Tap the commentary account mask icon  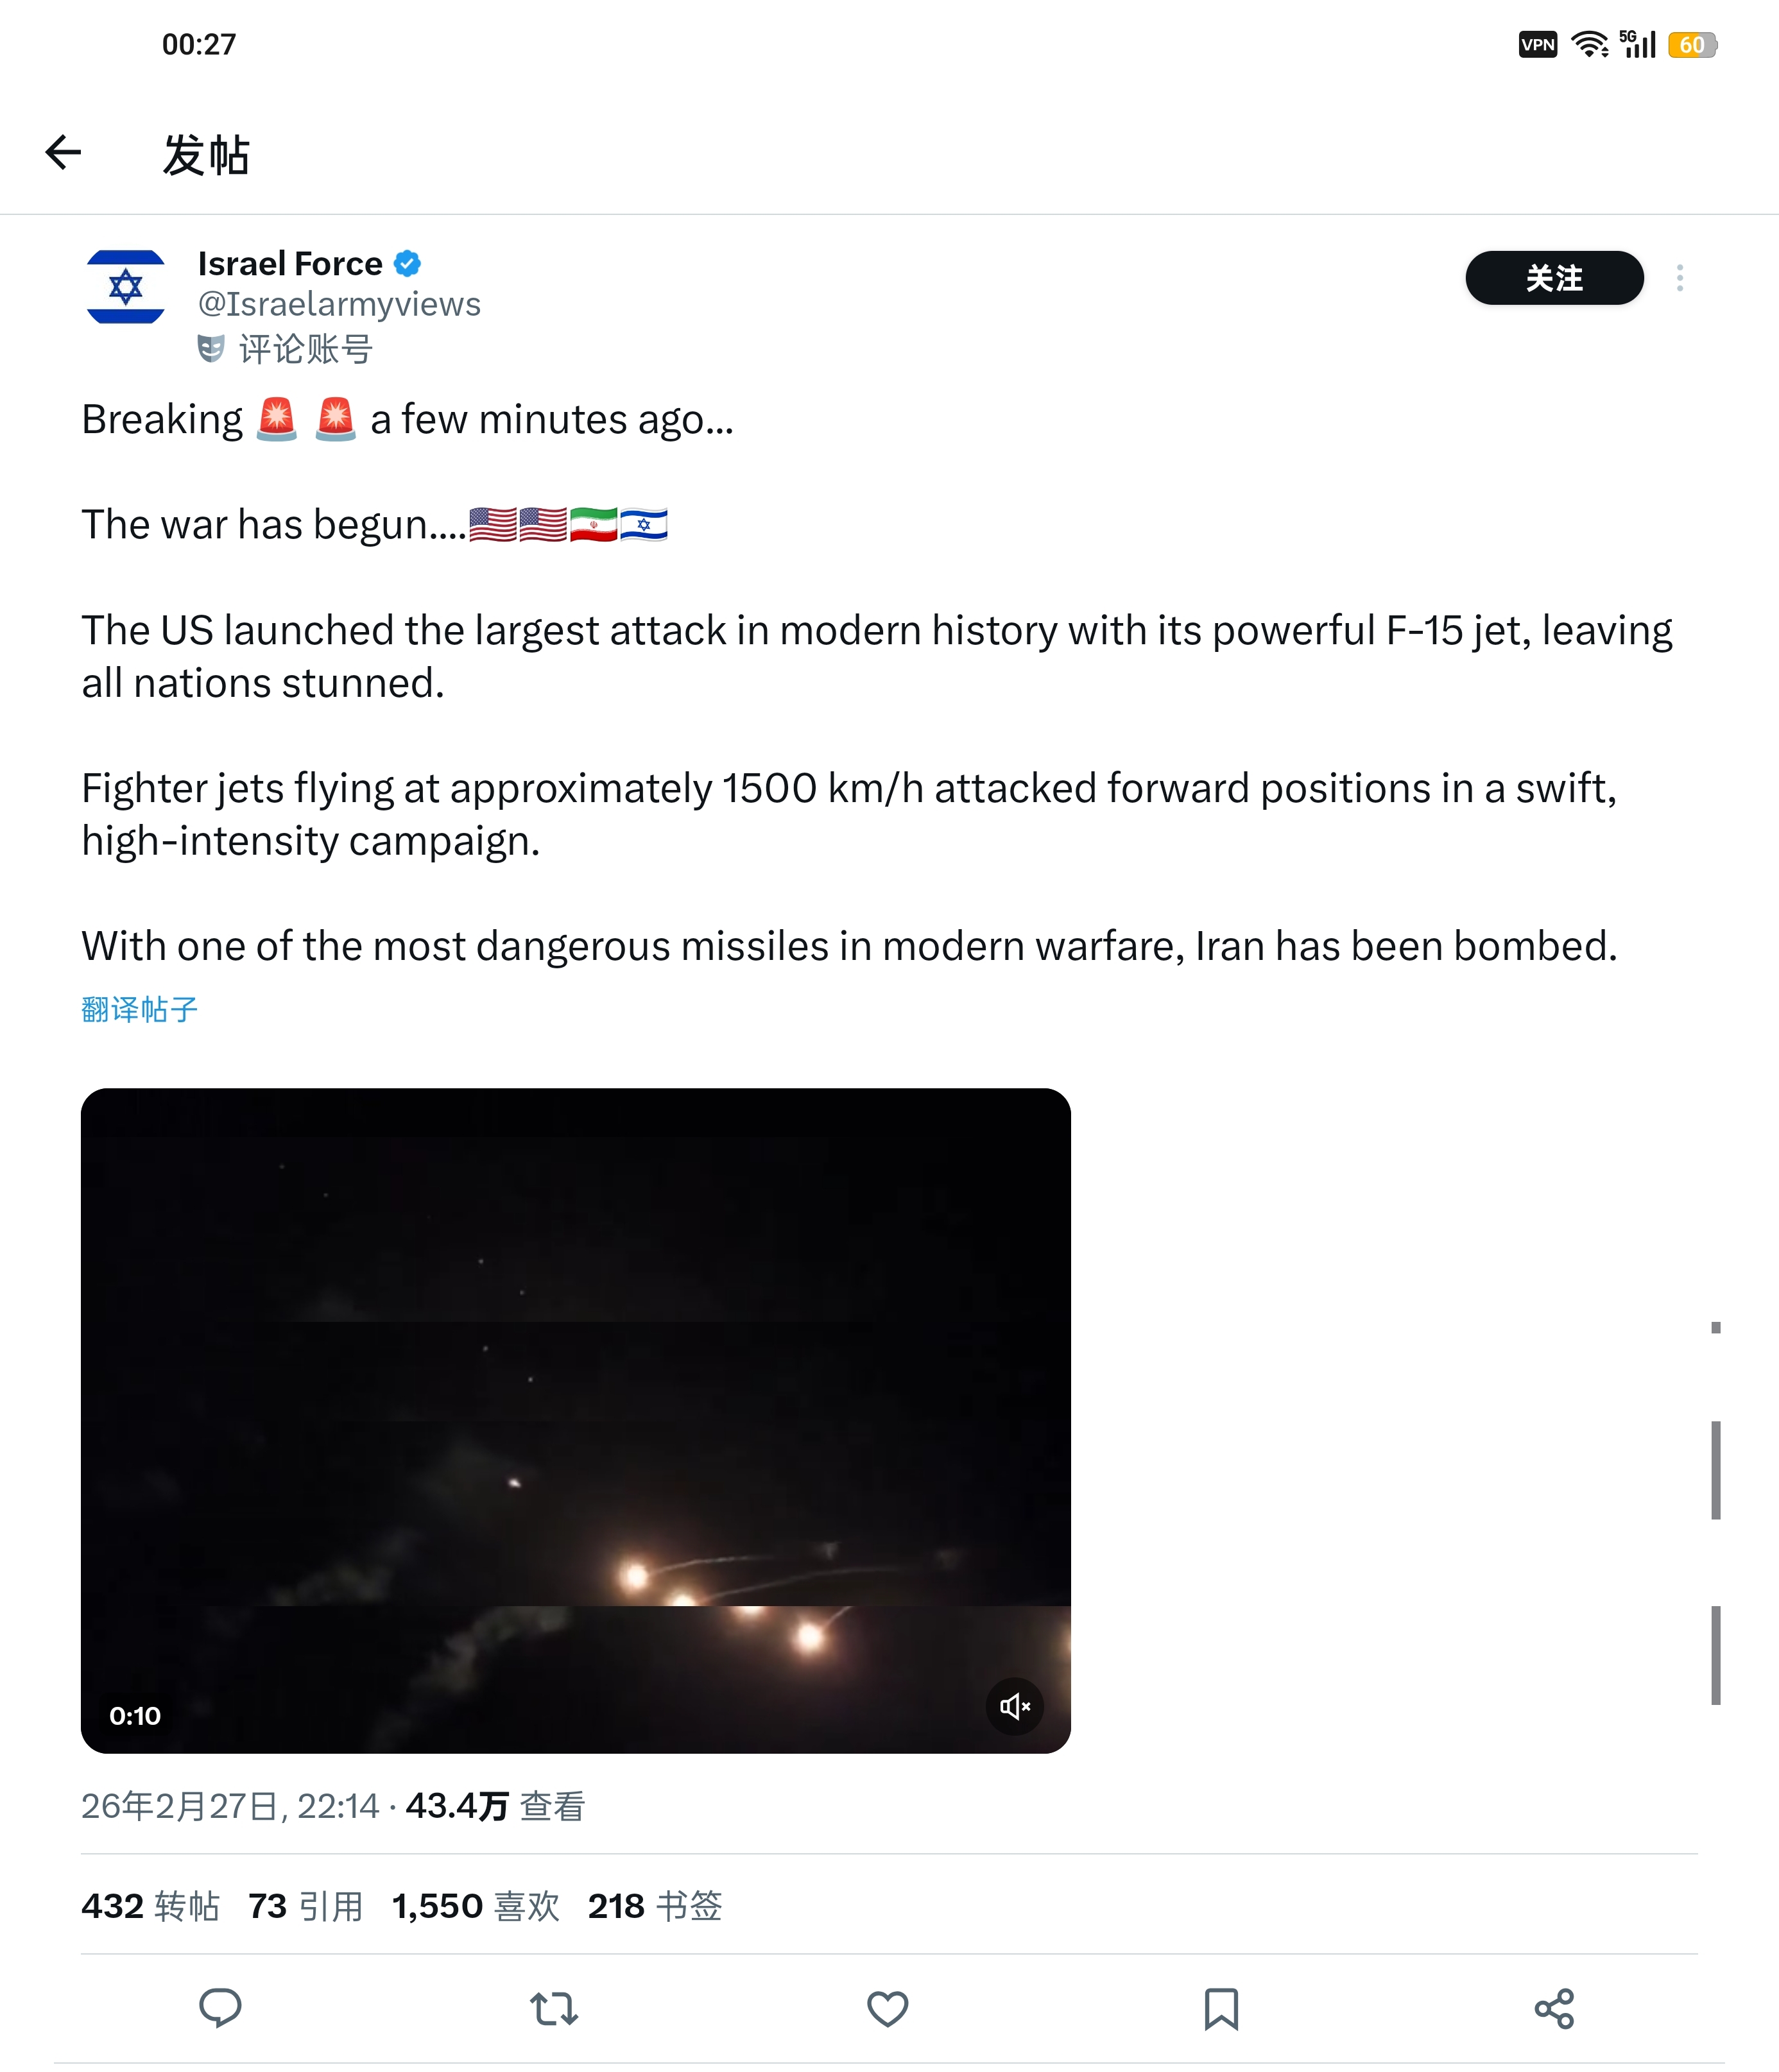pos(211,349)
